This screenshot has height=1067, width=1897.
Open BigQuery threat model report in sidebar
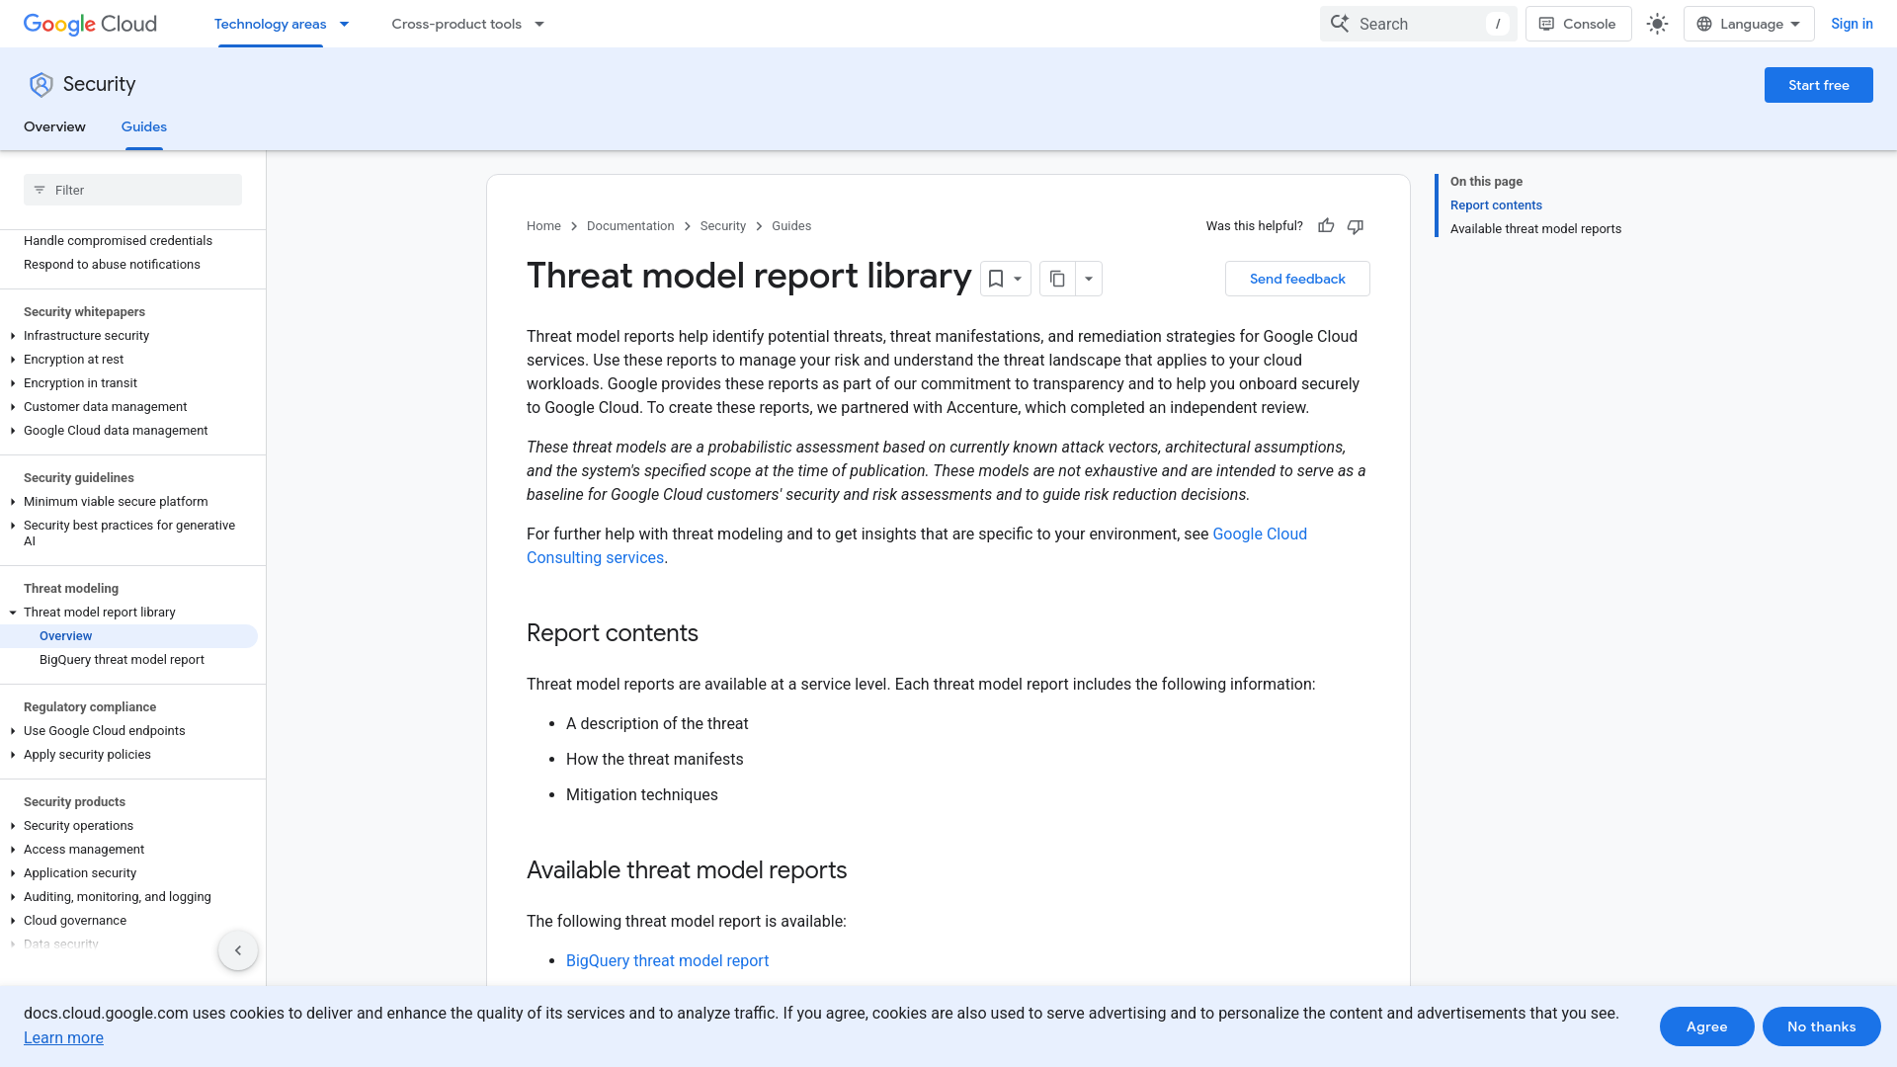tap(122, 660)
